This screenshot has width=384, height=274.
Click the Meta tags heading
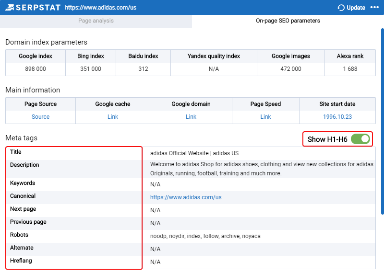[21, 138]
